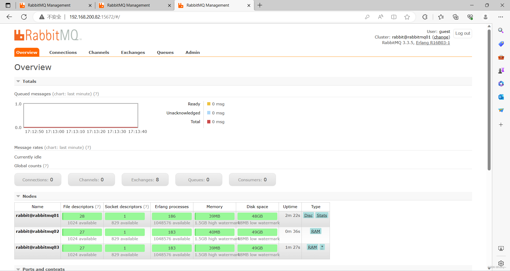Click the Exchanges: 8 count button
The width and height of the screenshot is (510, 271).
[145, 180]
